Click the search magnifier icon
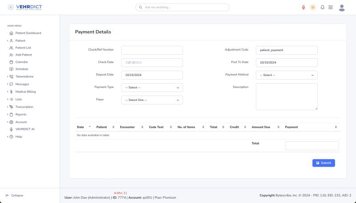This screenshot has height=203, width=356. (x=141, y=7)
